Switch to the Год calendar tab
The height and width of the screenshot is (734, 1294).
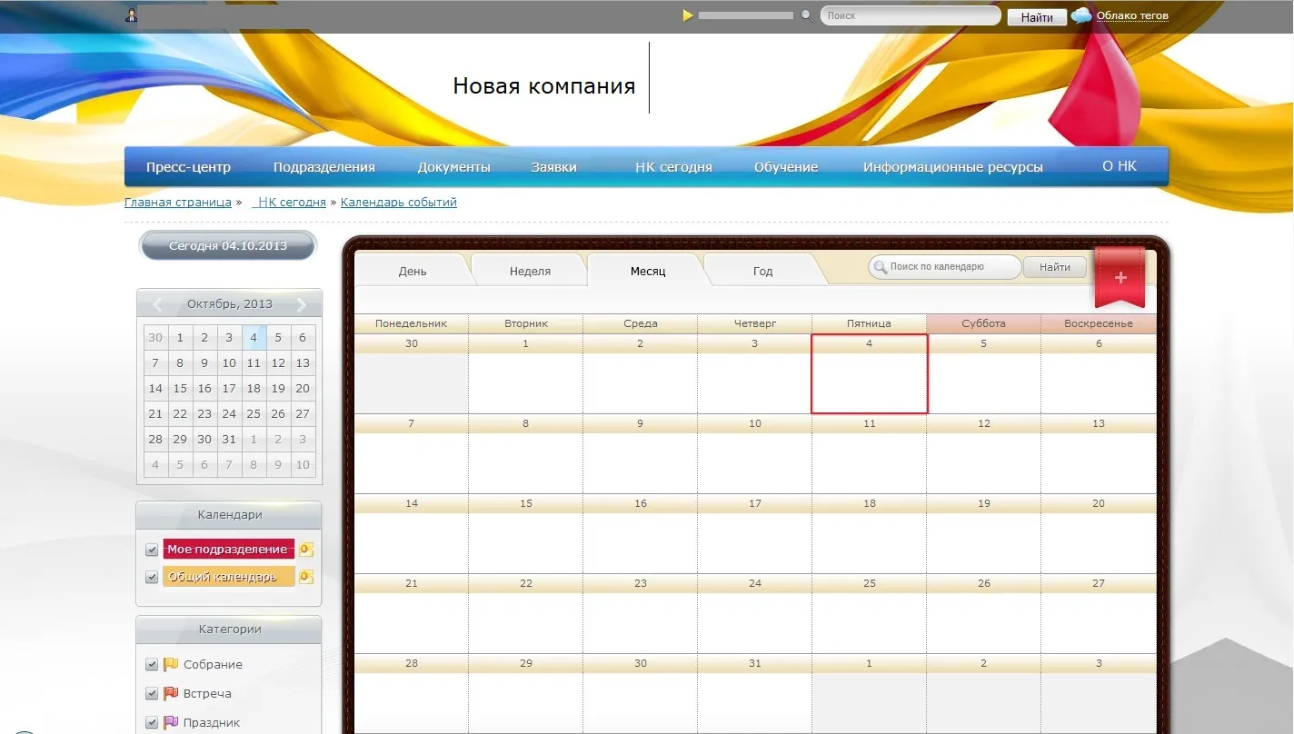[762, 271]
